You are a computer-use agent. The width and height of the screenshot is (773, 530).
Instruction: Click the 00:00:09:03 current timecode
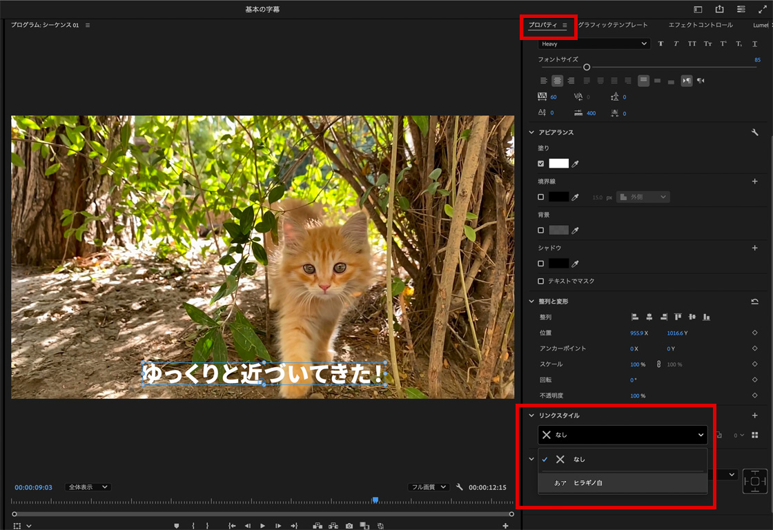click(33, 487)
